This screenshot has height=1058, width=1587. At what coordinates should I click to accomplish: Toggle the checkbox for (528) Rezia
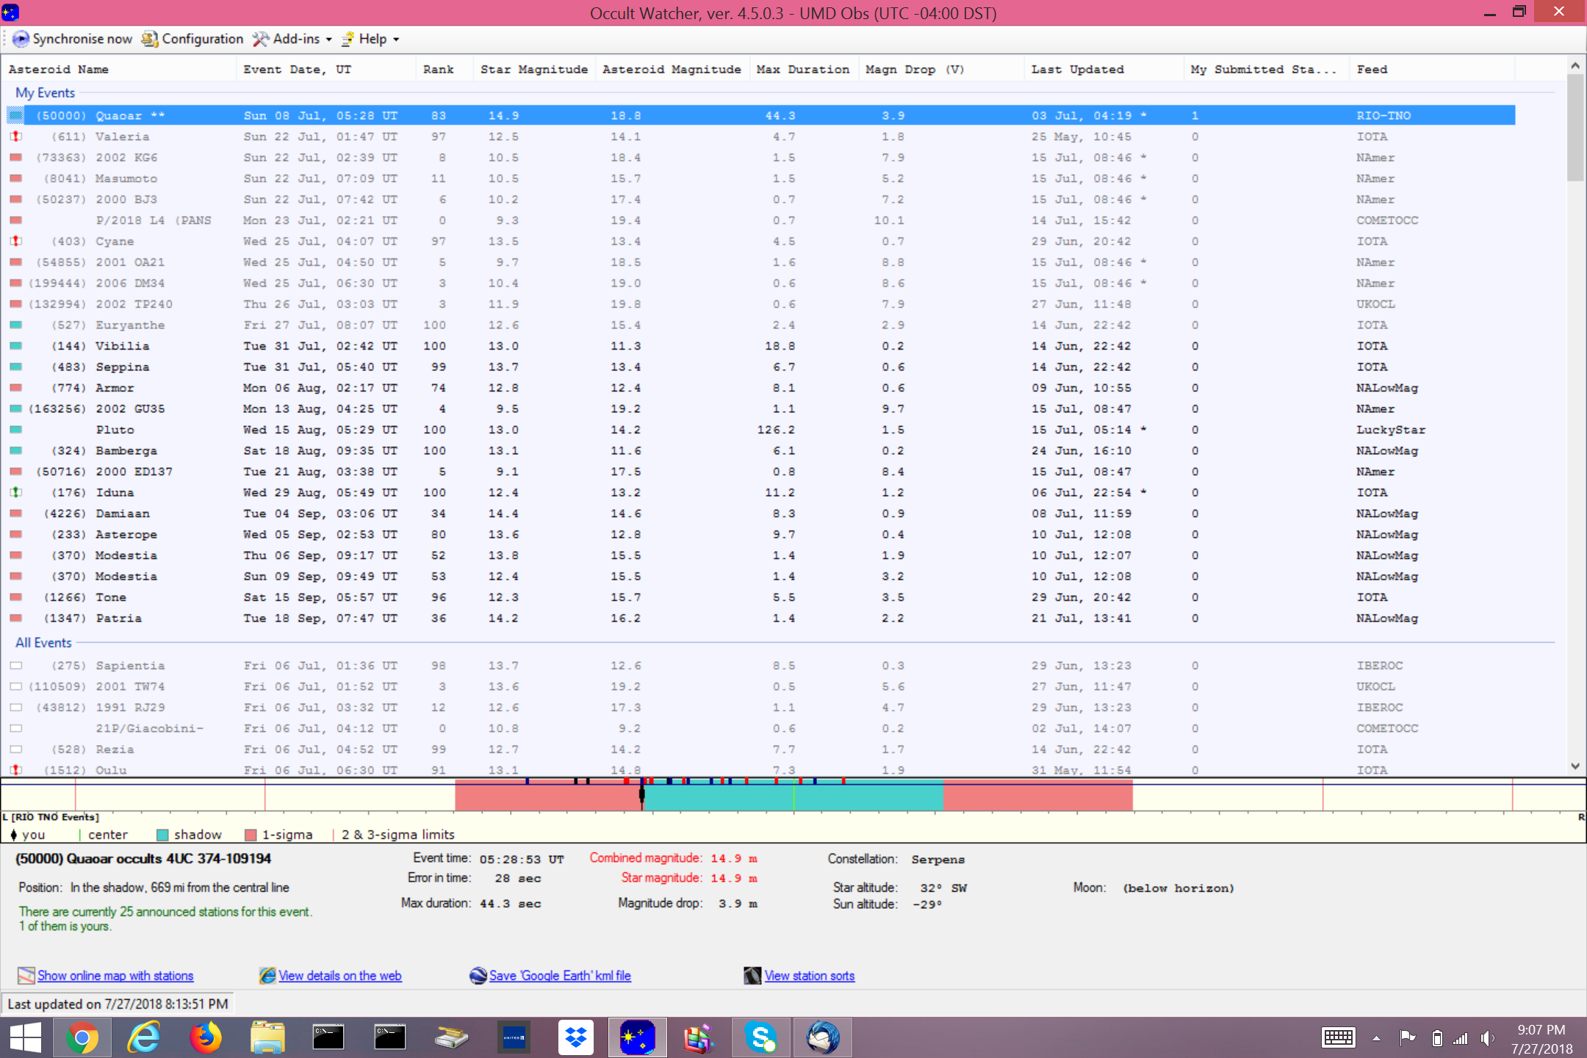[15, 749]
